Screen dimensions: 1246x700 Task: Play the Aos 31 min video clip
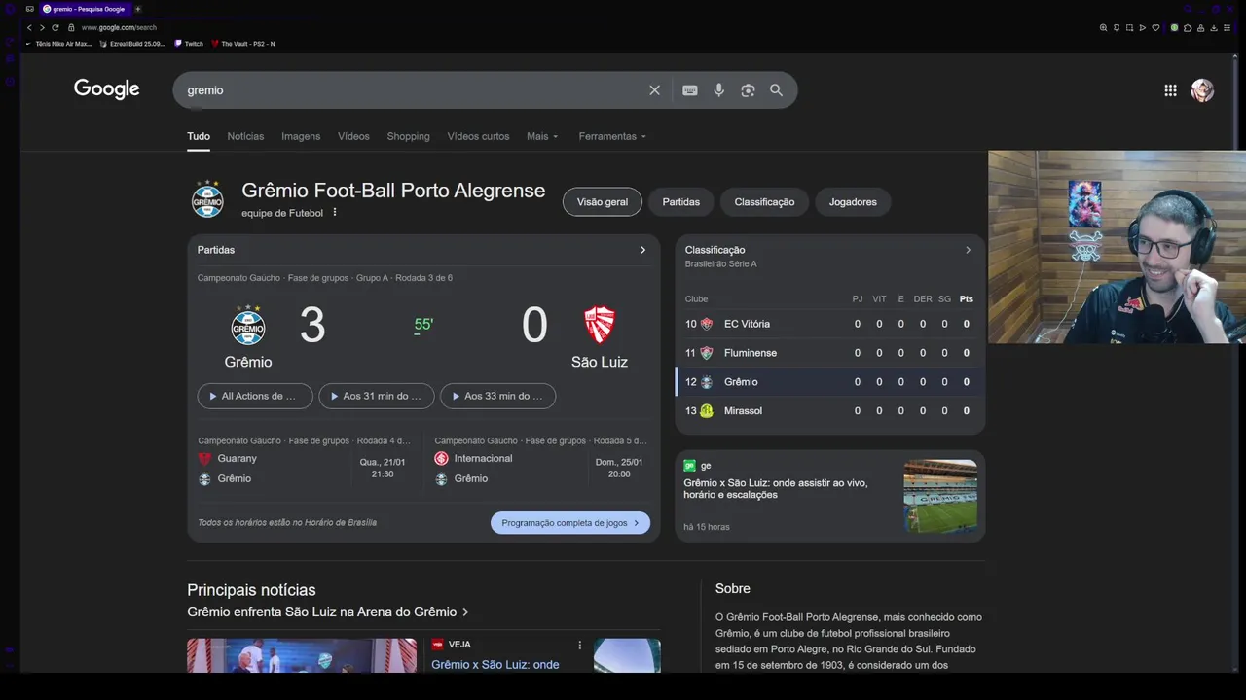377,396
